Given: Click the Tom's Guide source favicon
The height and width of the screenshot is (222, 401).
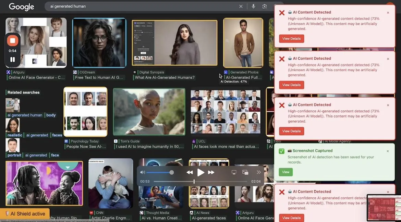Looking at the screenshot, I should click(116, 141).
